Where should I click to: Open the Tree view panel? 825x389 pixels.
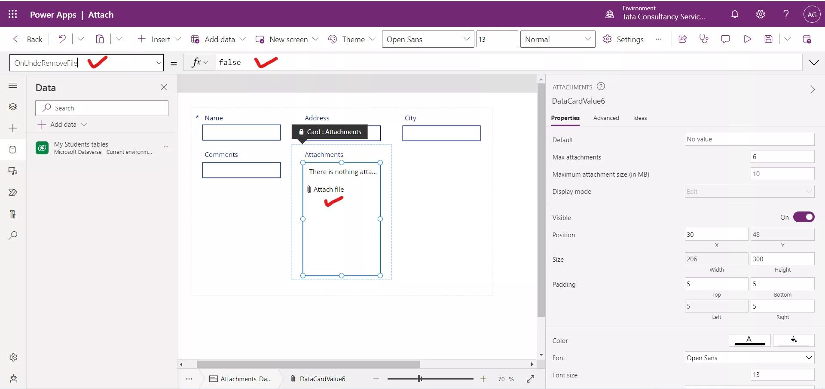click(x=13, y=107)
